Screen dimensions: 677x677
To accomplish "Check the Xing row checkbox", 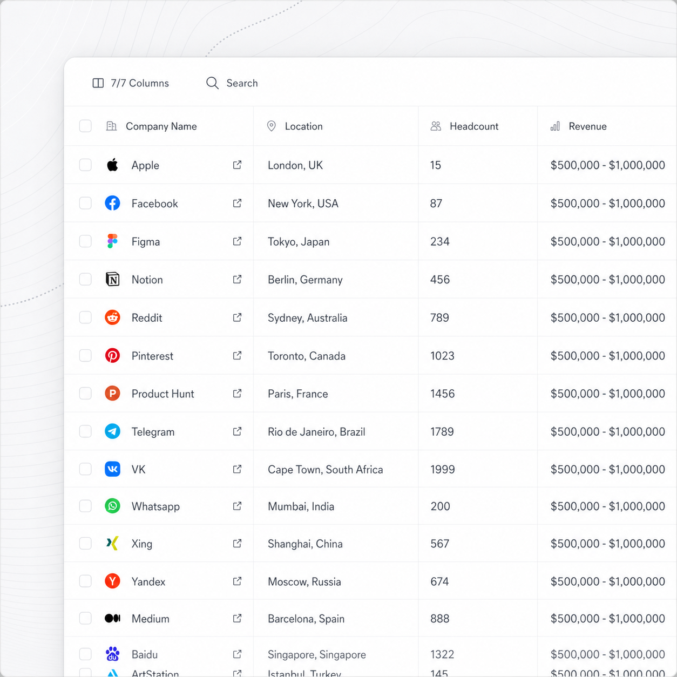I will tap(85, 543).
